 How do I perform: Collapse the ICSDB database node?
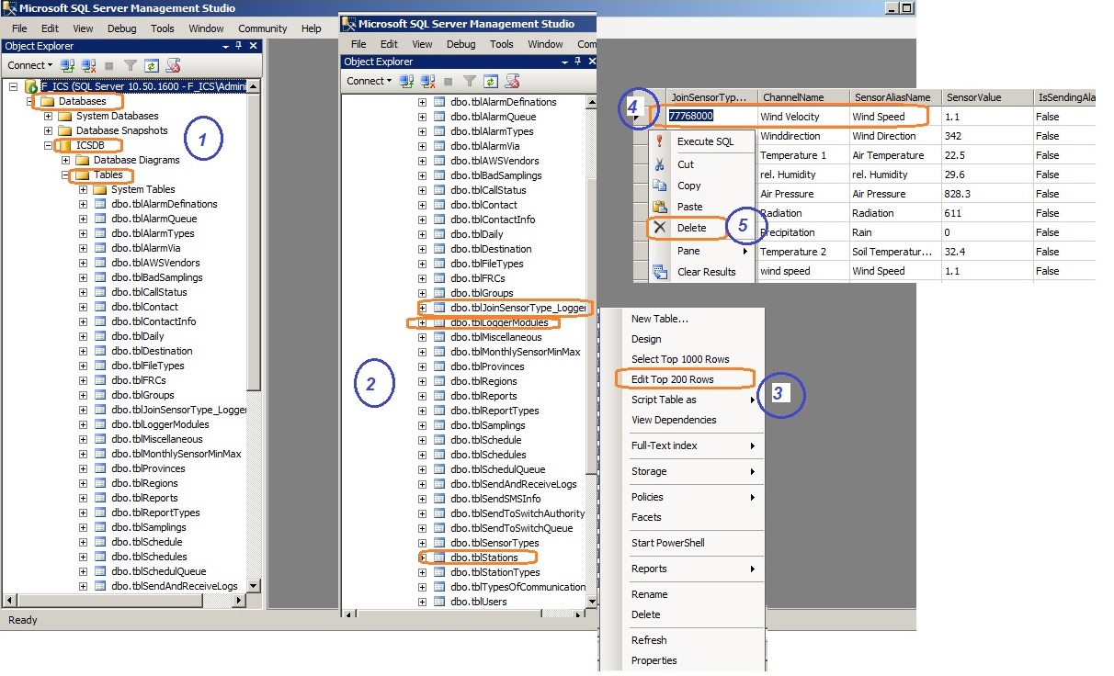tap(49, 146)
